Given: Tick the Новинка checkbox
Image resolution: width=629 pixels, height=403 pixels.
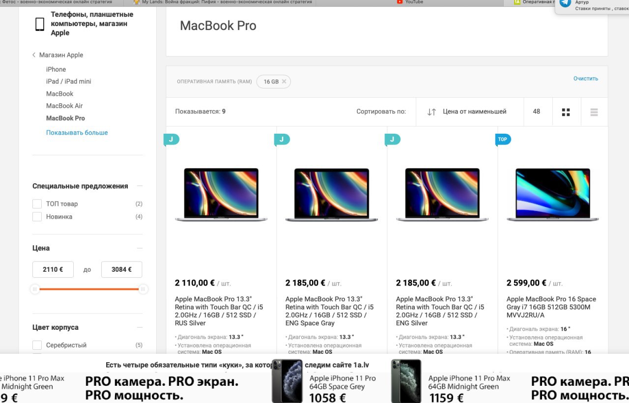Looking at the screenshot, I should [x=37, y=217].
